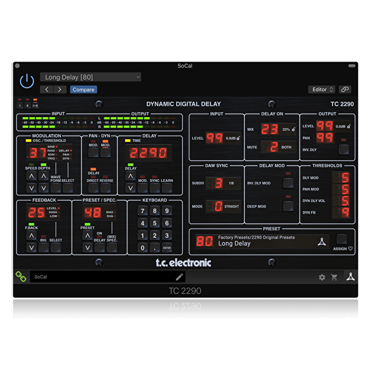This screenshot has height=371, width=371.
Task: Click the Compare button
Action: [83, 90]
